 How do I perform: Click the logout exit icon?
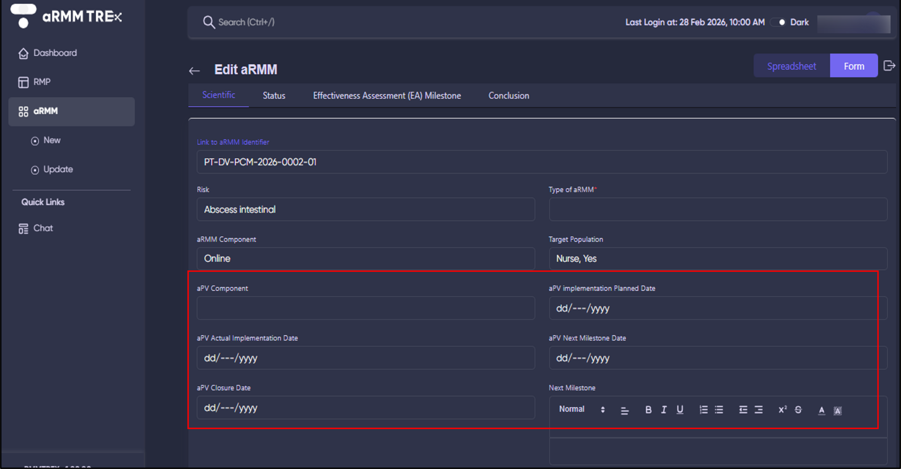point(889,66)
